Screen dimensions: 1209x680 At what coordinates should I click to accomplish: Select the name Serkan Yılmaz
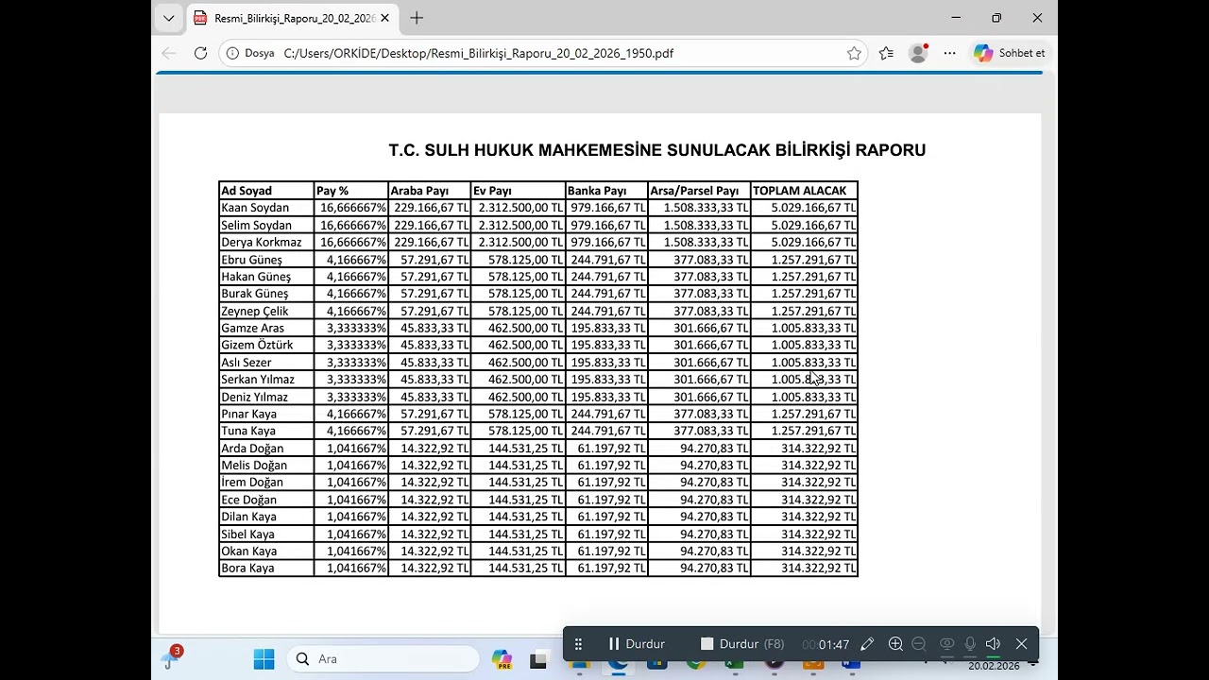[258, 380]
